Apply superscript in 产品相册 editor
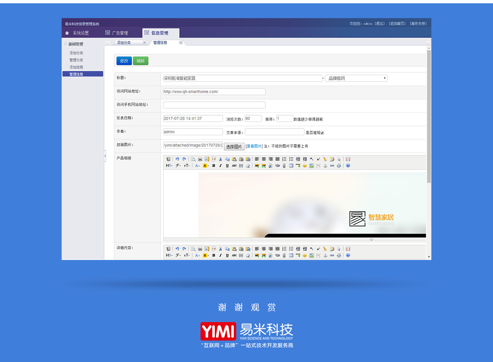This screenshot has width=493, height=362. (x=318, y=159)
